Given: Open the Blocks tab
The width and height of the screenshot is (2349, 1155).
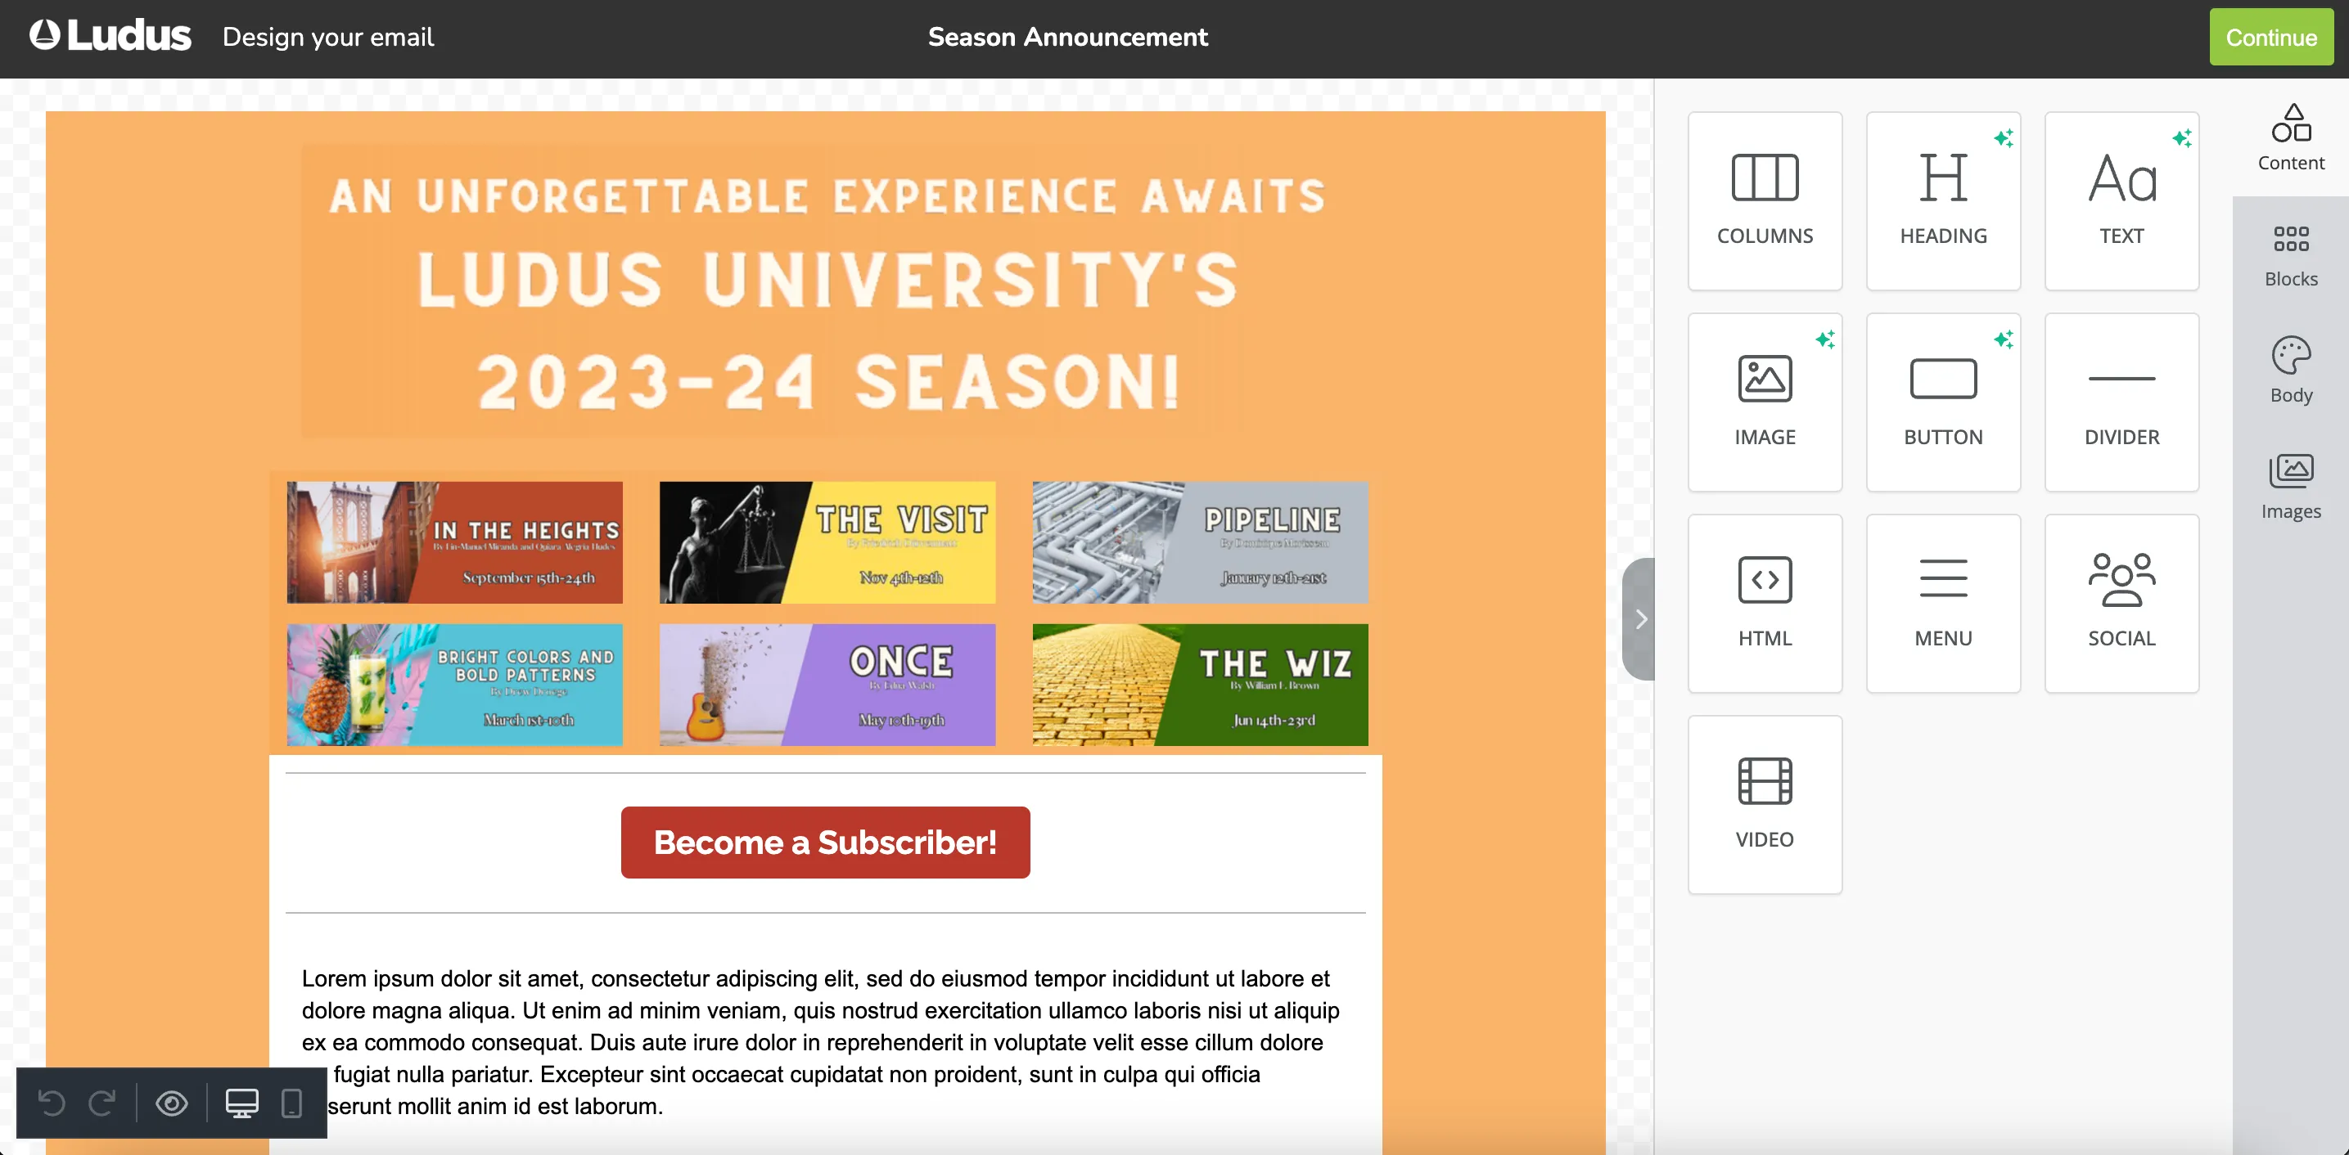Looking at the screenshot, I should click(x=2291, y=255).
